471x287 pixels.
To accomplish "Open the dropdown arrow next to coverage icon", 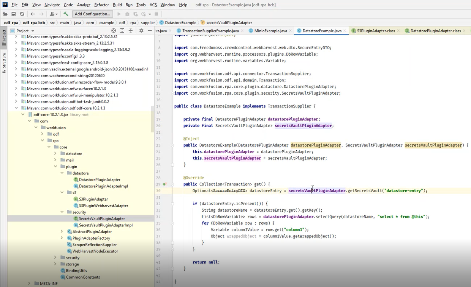I will [150, 14].
